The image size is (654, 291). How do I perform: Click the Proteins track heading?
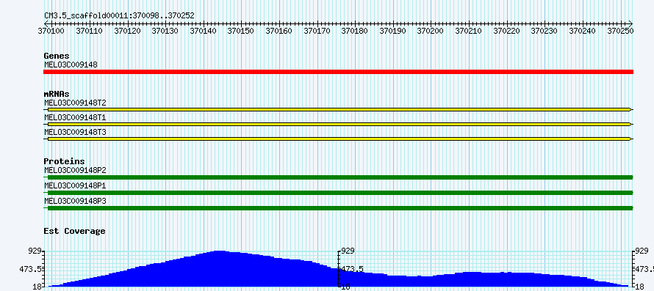tap(64, 161)
